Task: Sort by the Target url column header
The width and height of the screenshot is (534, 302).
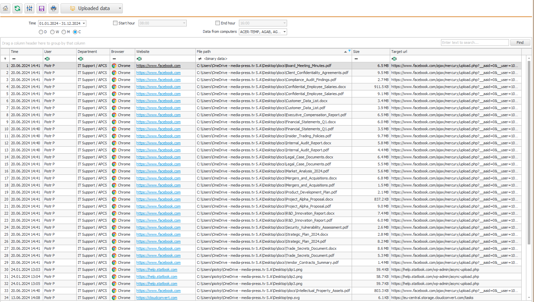Action: tap(456, 52)
